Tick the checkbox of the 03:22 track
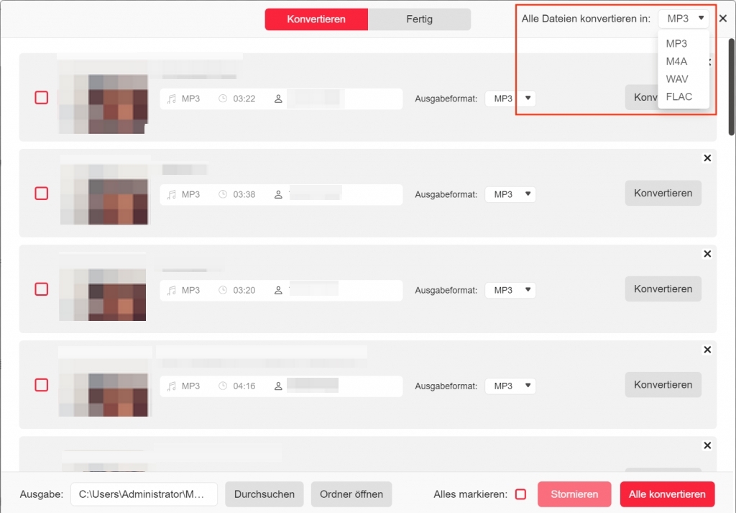The height and width of the screenshot is (513, 736). click(41, 98)
